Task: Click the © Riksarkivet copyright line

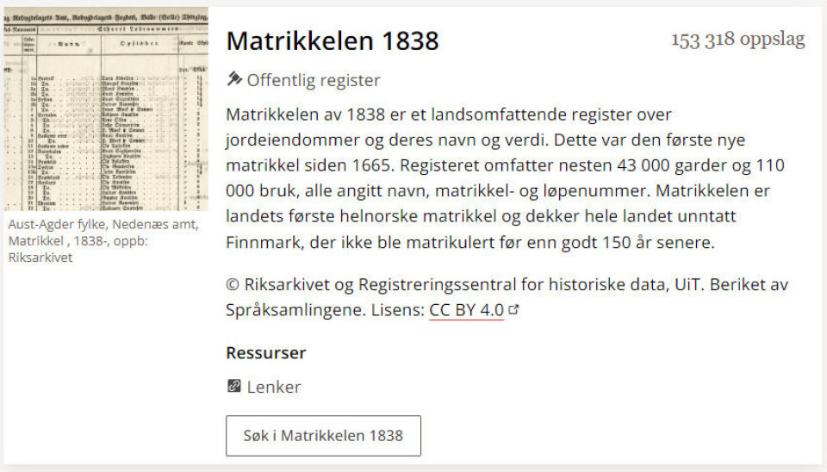Action: coord(507,284)
